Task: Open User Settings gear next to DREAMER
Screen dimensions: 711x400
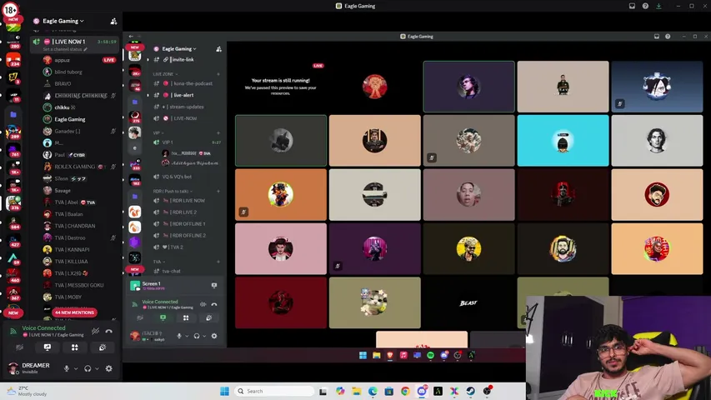Action: [109, 368]
